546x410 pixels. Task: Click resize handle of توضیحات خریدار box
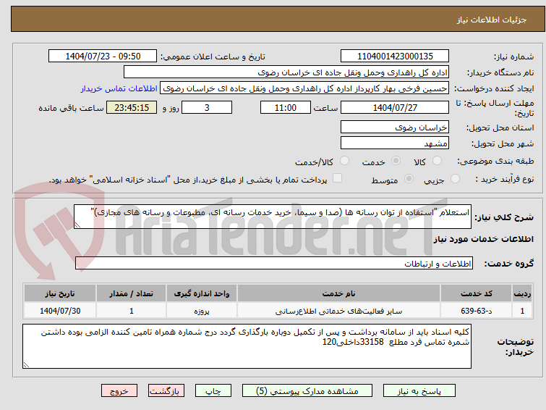click(26, 365)
